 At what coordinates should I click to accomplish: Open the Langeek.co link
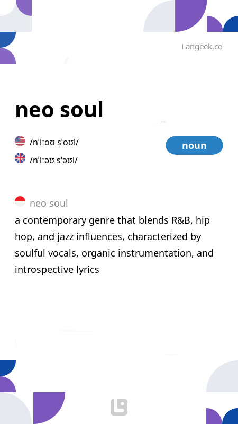coord(202,47)
